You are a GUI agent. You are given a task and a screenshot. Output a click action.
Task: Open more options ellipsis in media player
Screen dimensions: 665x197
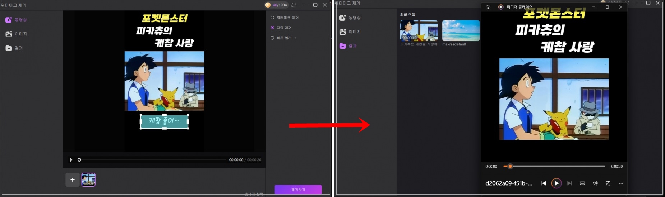621,183
